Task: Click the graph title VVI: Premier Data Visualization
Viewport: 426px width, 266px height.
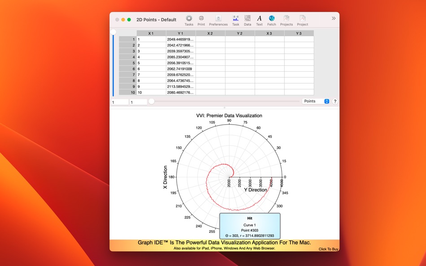Action: 229,116
